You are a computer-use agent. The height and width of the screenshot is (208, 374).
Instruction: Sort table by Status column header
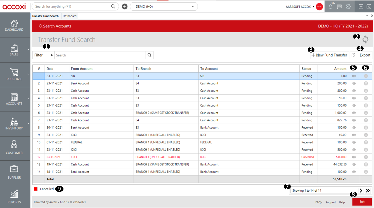(309, 69)
